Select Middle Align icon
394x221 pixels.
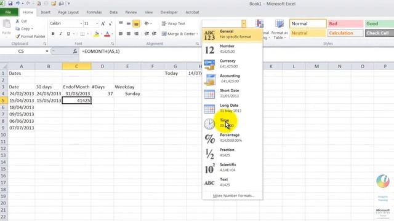(x=129, y=23)
